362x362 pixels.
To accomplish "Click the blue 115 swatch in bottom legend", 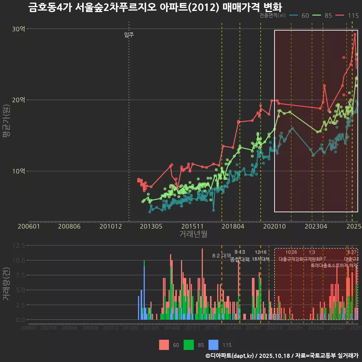I will pyautogui.click(x=213, y=345).
